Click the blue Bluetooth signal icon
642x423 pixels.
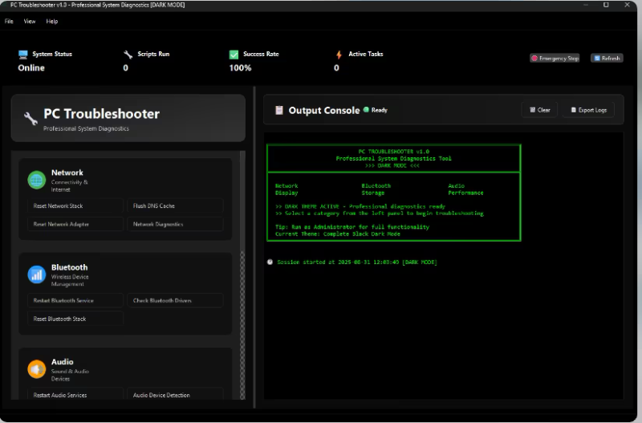pyautogui.click(x=37, y=275)
